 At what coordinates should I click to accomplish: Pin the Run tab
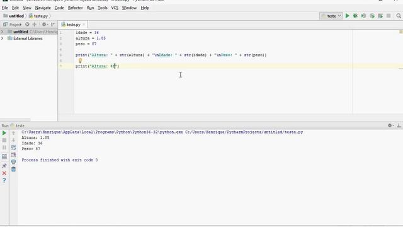click(x=4, y=166)
